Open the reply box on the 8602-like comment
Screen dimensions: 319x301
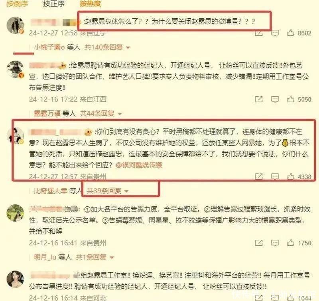point(275,33)
